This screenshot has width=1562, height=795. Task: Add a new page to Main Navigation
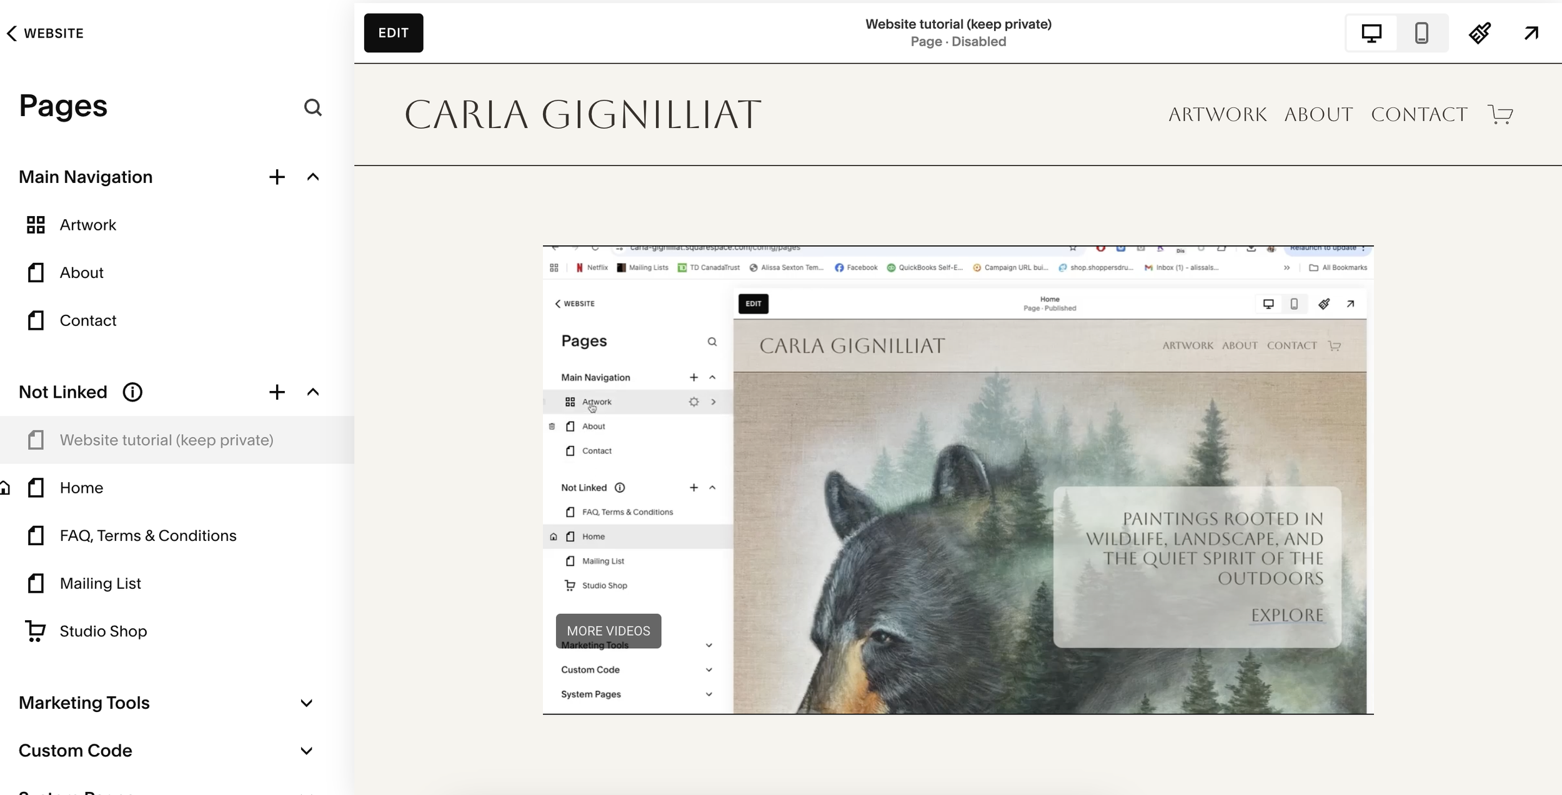277,177
